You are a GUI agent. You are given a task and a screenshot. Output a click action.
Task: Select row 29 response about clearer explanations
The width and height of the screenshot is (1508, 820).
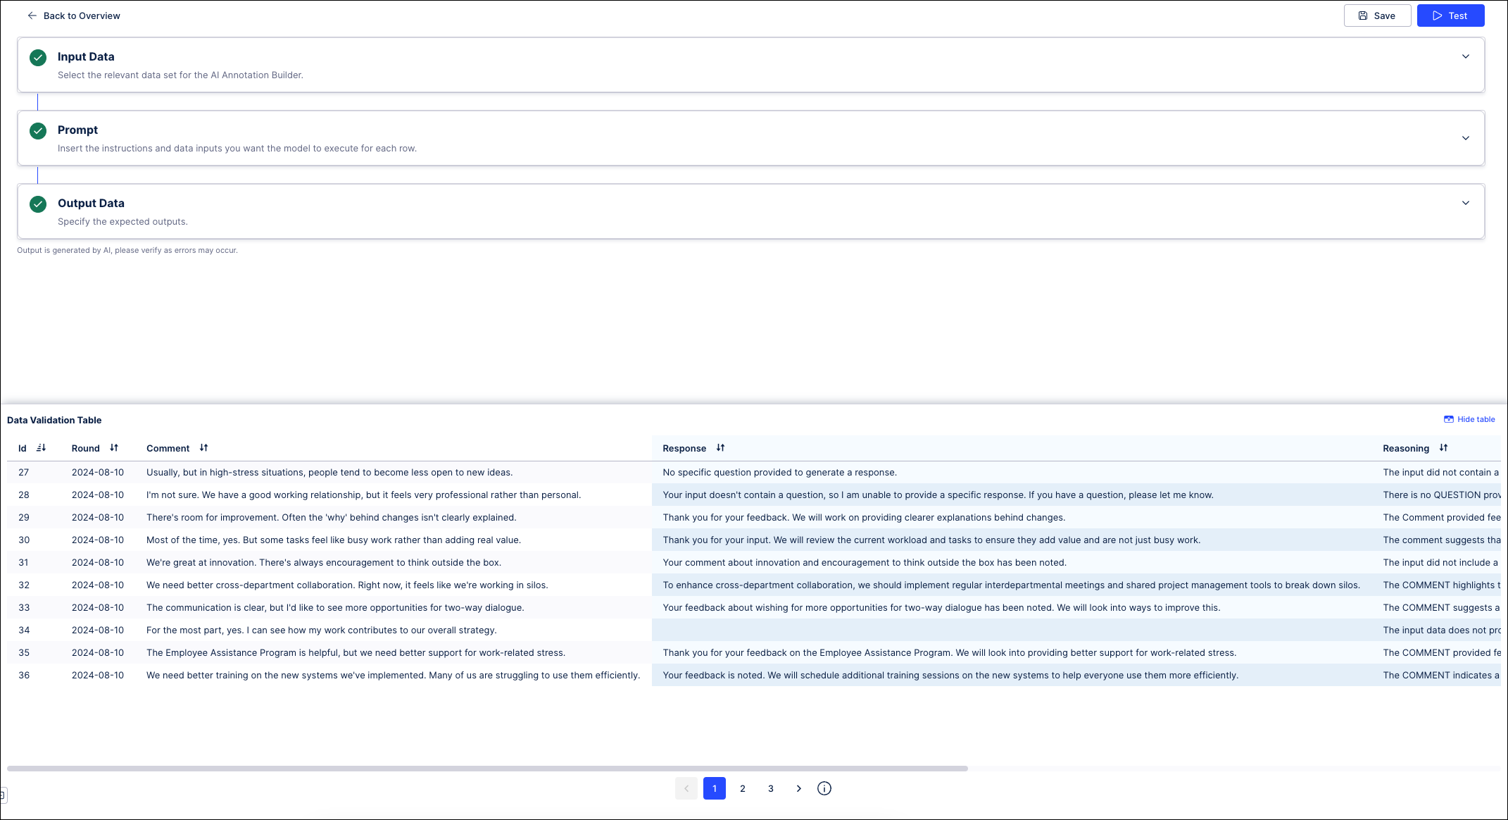pos(864,517)
